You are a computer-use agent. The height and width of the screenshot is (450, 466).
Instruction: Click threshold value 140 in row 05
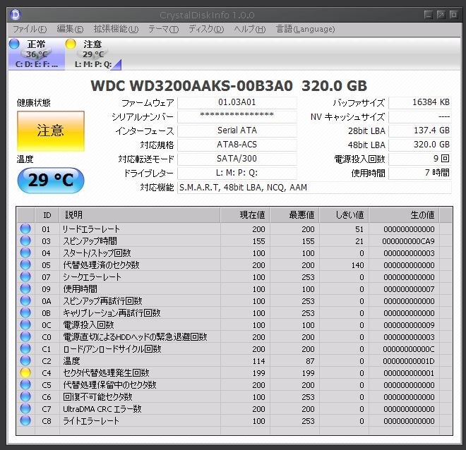coord(357,265)
